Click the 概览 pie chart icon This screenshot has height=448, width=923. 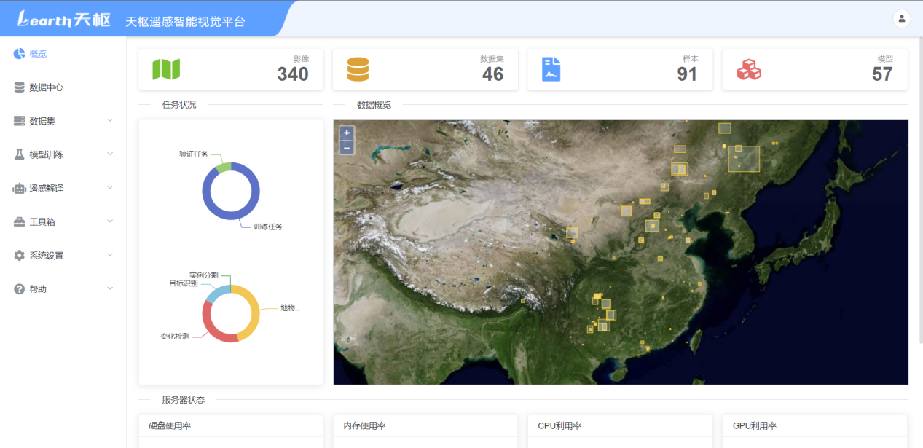(19, 53)
